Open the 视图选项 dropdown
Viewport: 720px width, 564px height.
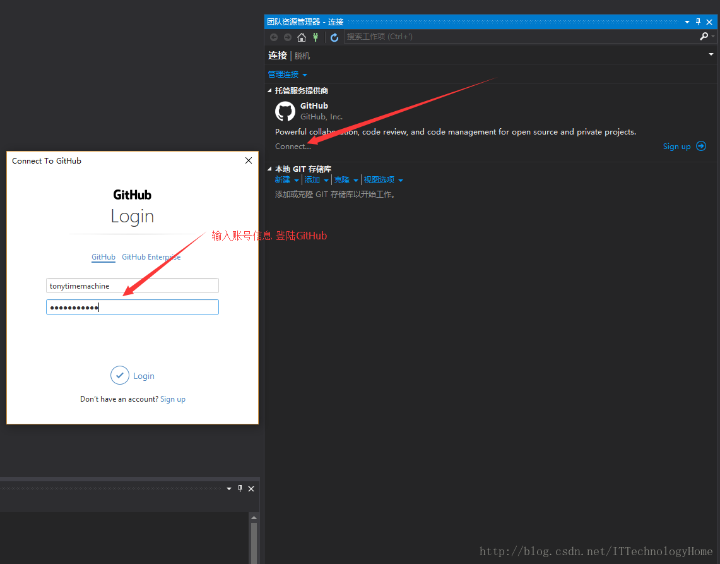tap(384, 180)
